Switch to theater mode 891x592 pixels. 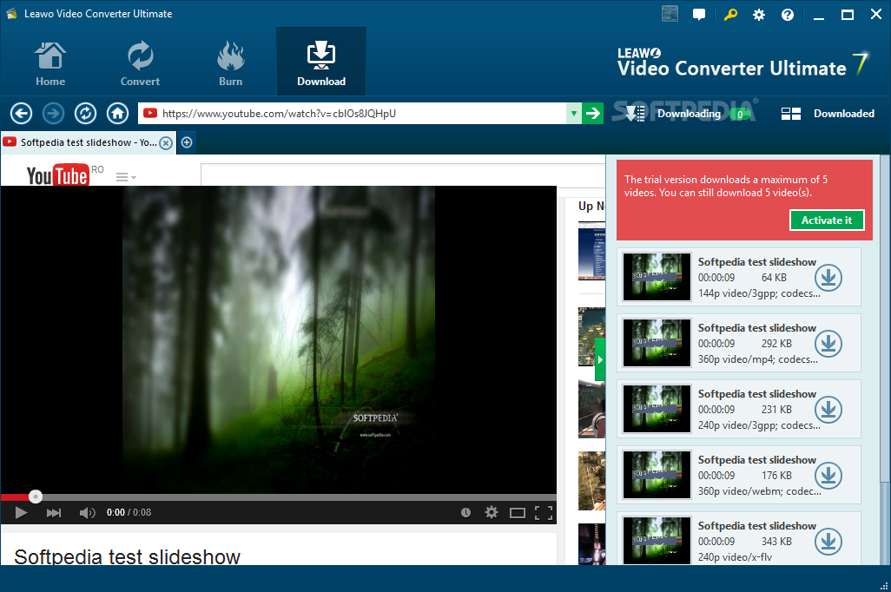coord(517,512)
